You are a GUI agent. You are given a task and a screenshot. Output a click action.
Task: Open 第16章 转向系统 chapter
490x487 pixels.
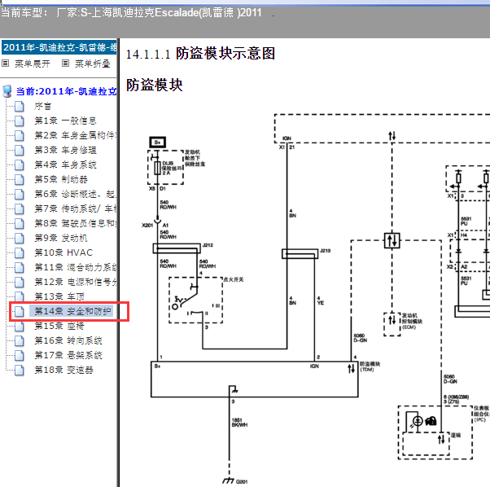[68, 341]
